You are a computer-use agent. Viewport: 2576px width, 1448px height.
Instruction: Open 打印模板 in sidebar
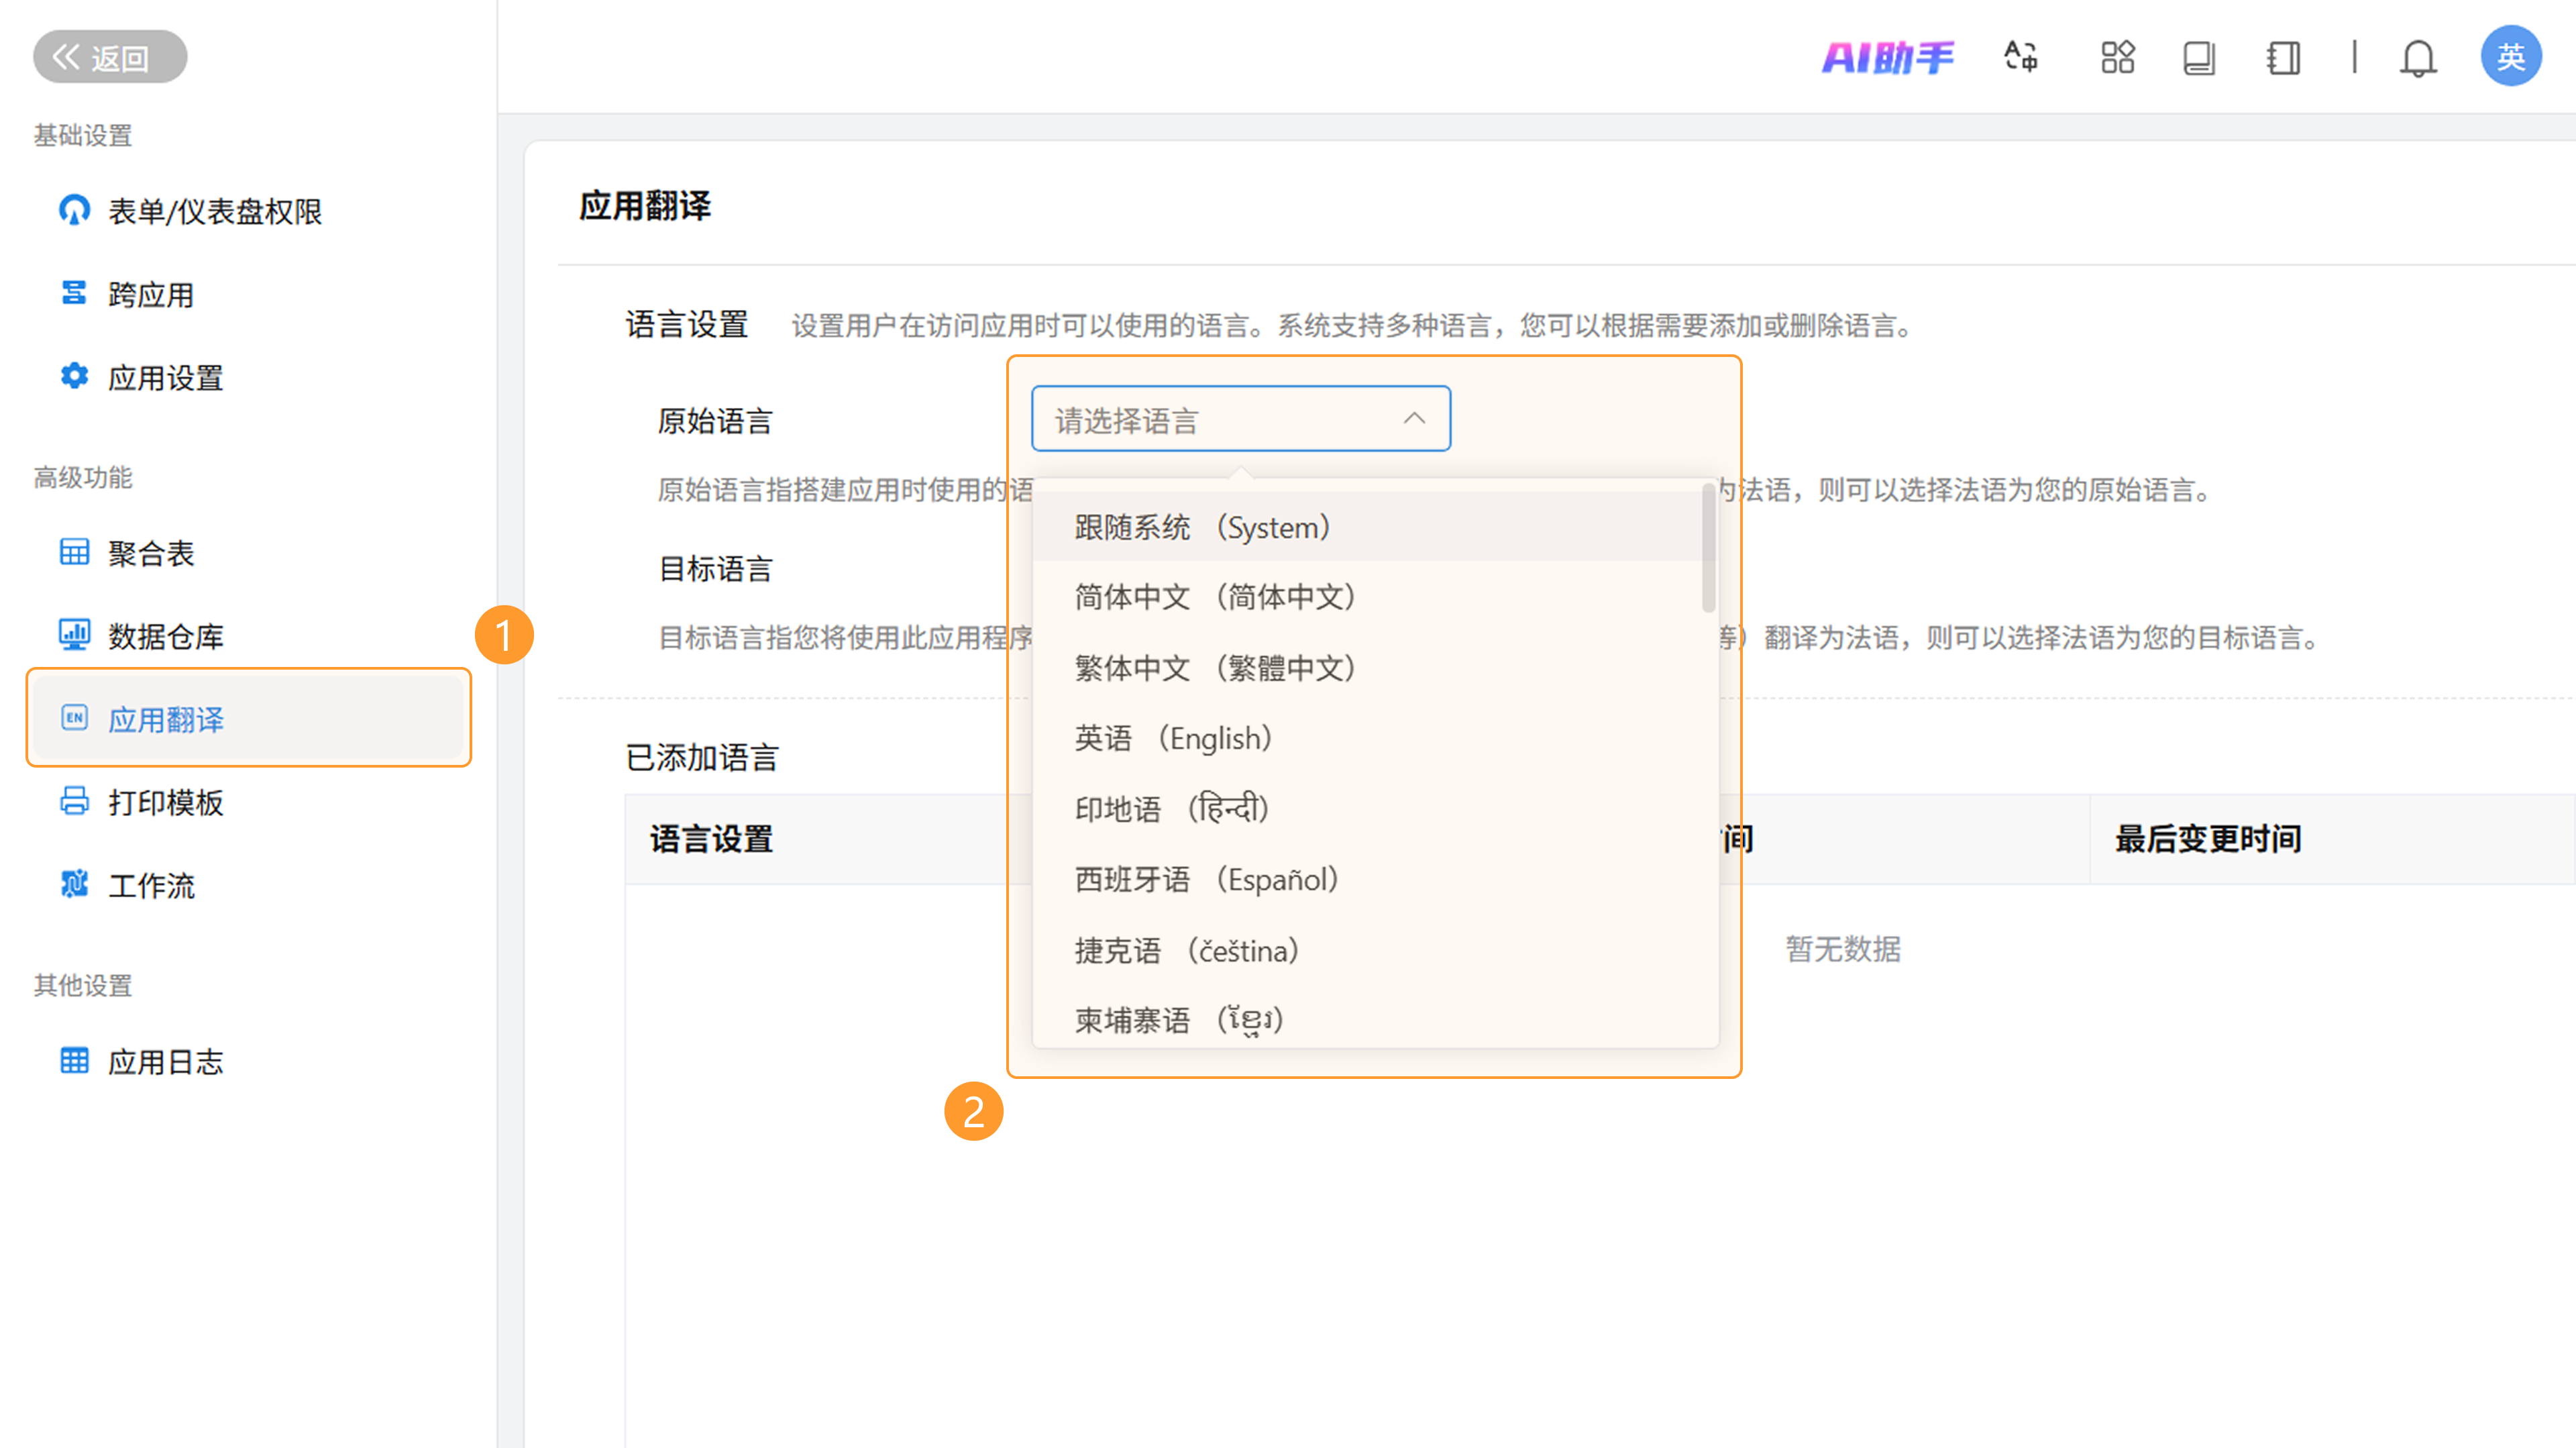pyautogui.click(x=165, y=802)
